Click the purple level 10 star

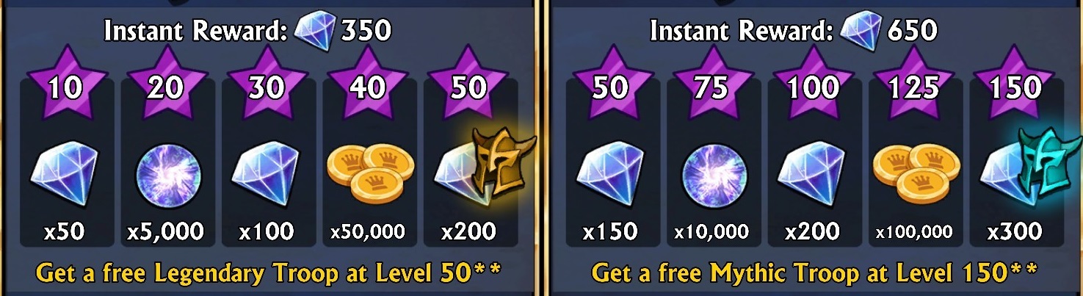click(65, 83)
